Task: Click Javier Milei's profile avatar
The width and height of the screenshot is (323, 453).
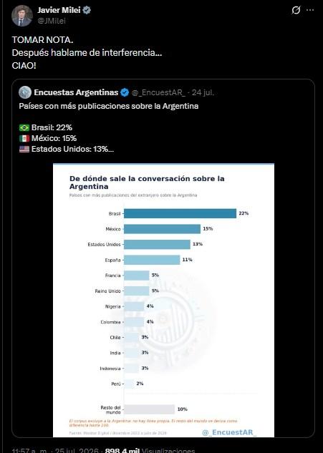Action: click(x=22, y=16)
